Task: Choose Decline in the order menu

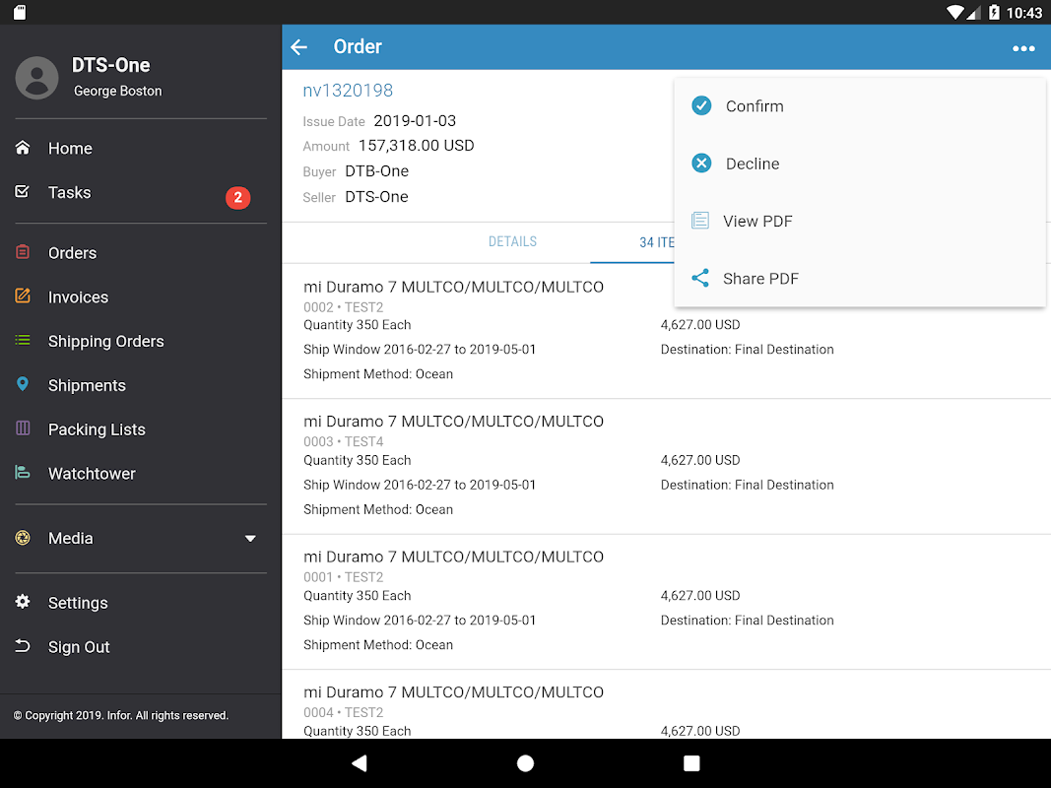Action: 752,164
